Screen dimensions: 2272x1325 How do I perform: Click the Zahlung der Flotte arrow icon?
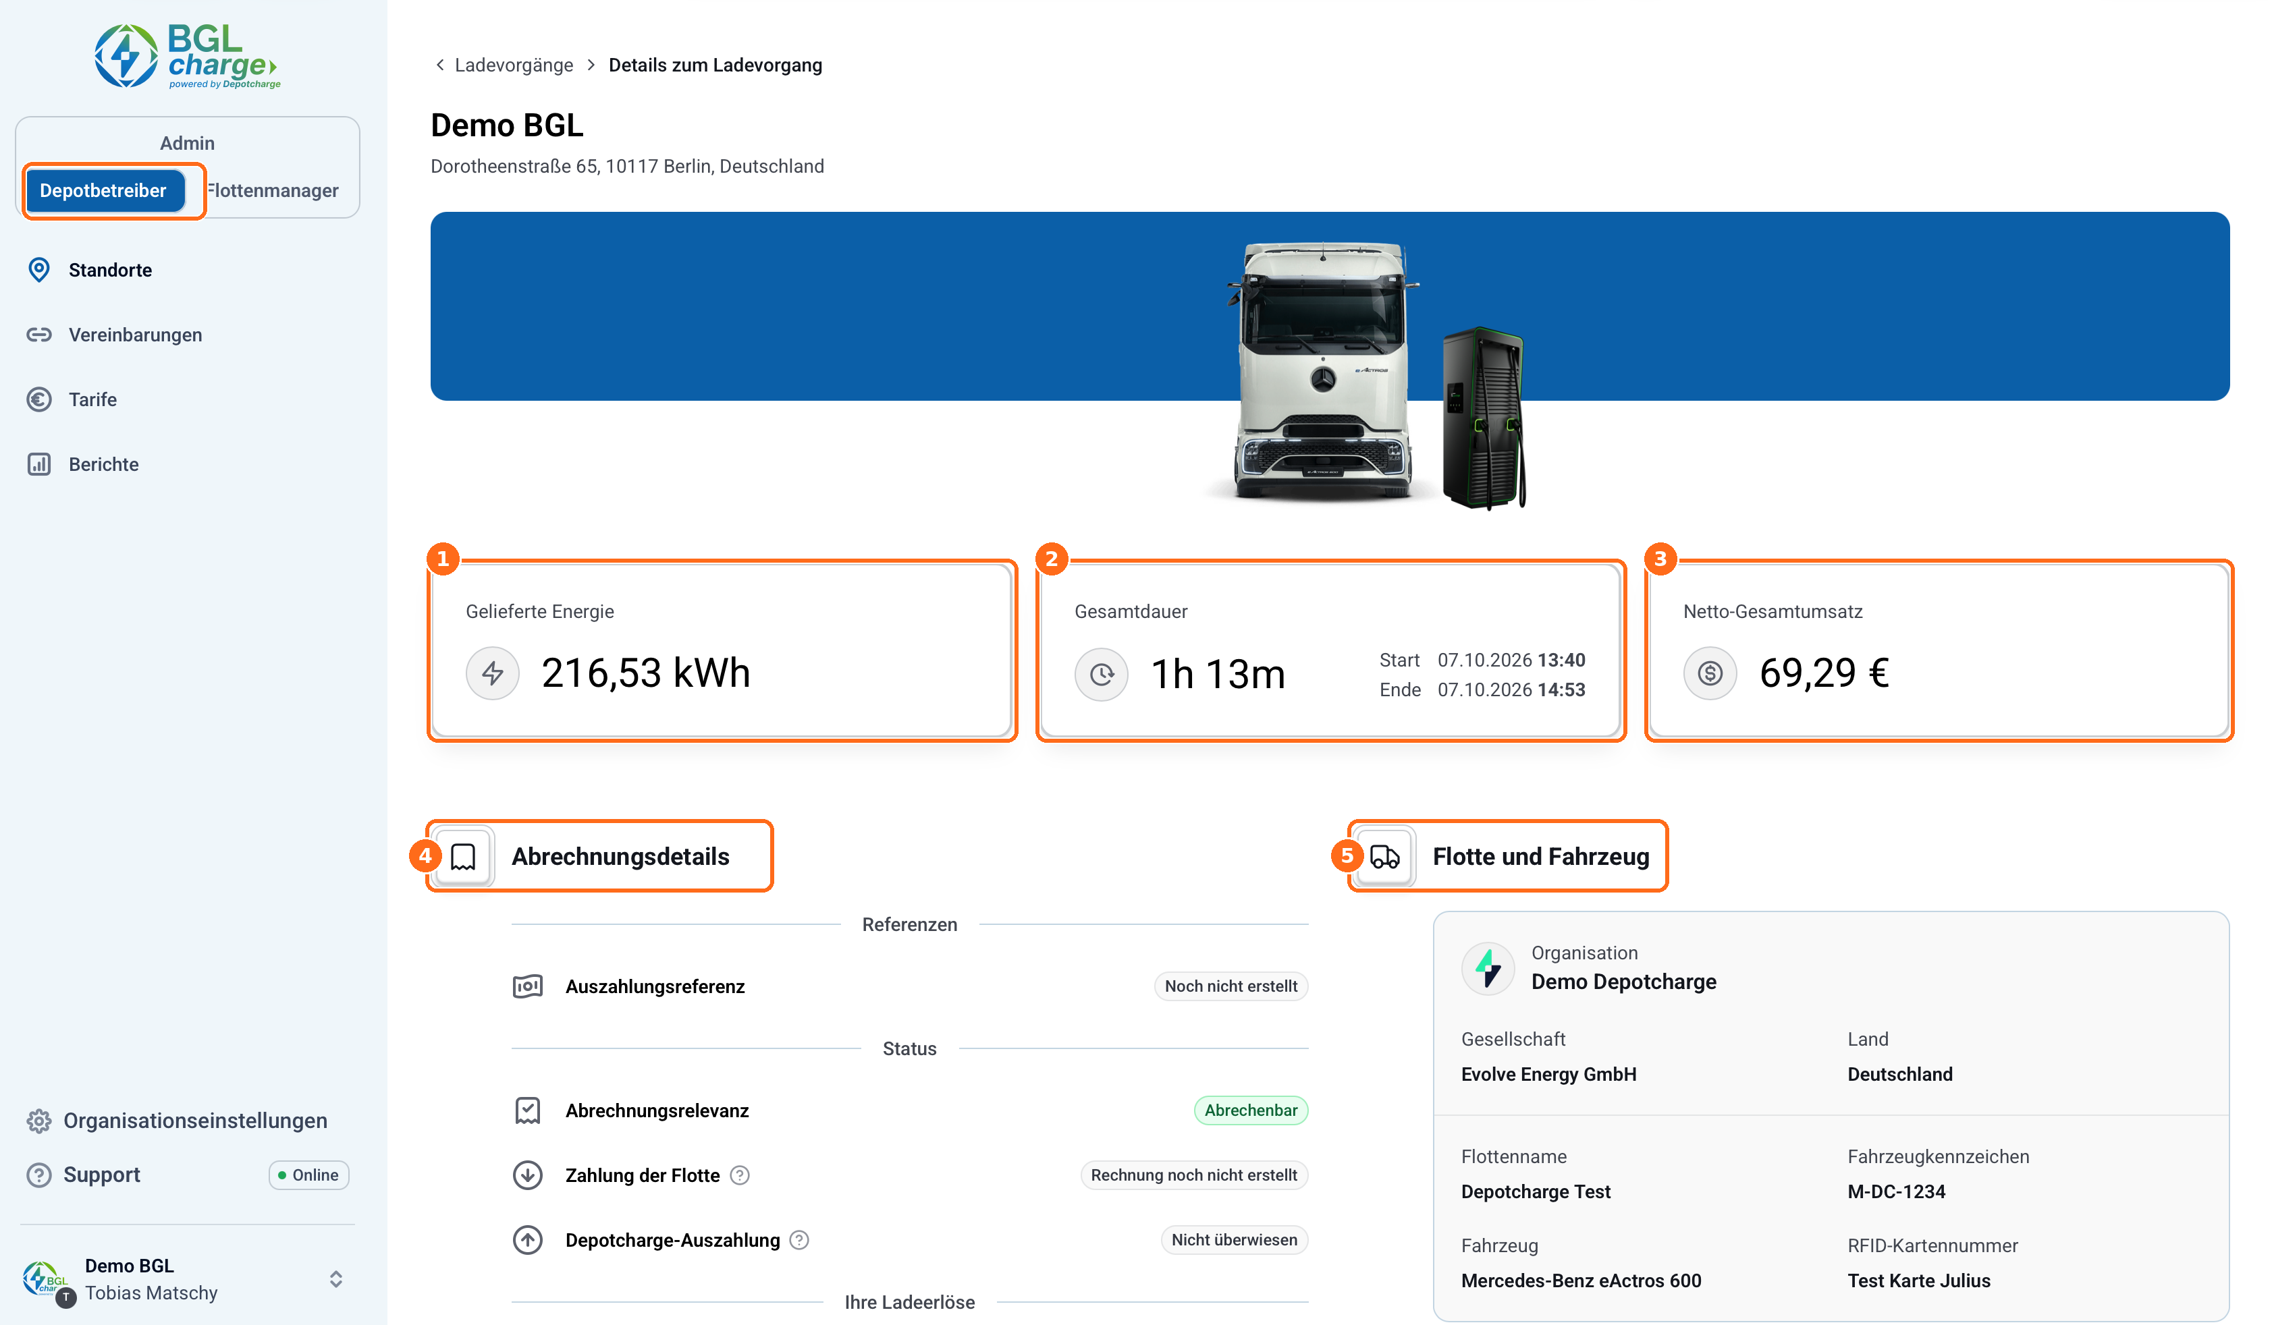point(527,1175)
